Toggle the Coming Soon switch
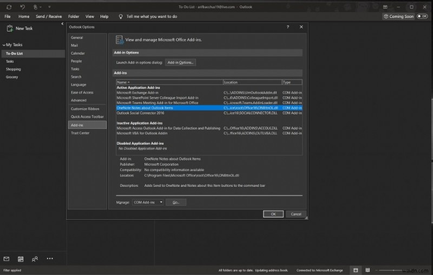433x275 pixels. click(422, 17)
